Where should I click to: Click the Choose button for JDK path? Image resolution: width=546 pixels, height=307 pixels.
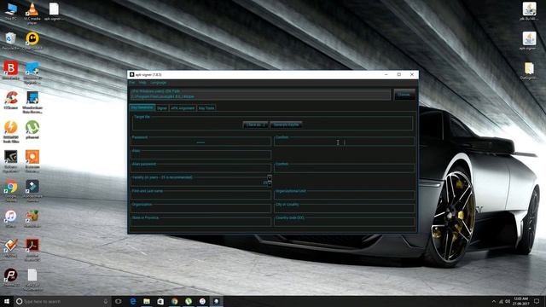[x=404, y=95]
